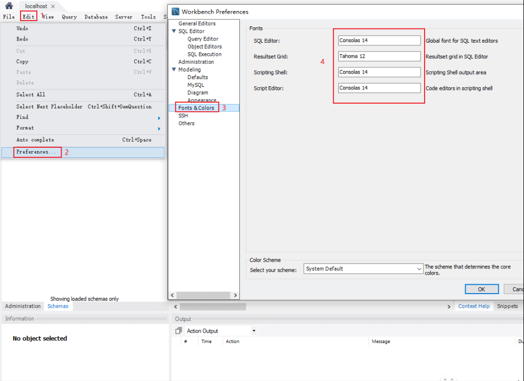Click the Cancel button in preferences
This screenshot has width=524, height=381.
point(515,289)
